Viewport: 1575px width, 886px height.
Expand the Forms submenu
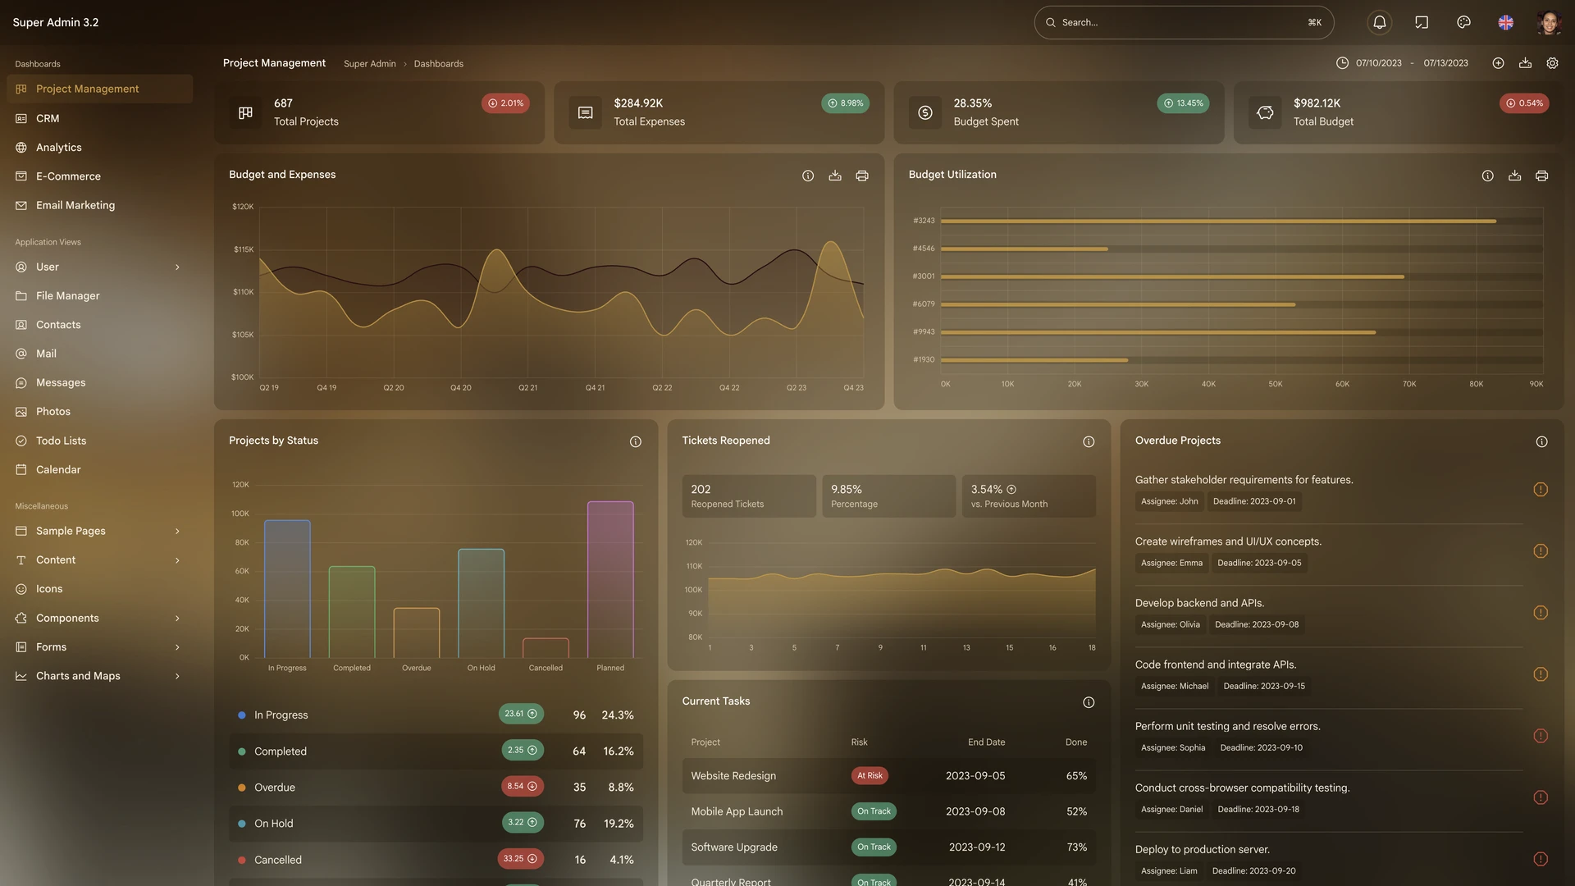(x=177, y=647)
